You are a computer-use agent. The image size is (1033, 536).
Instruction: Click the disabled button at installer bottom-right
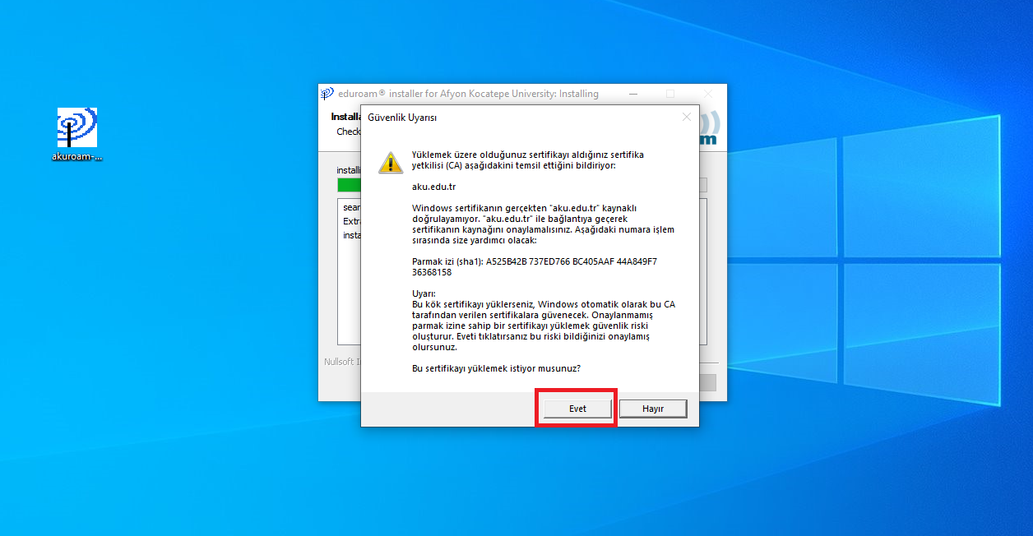[x=707, y=382]
